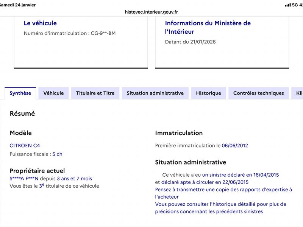Click the first registration date 06/06/2012

pos(235,145)
